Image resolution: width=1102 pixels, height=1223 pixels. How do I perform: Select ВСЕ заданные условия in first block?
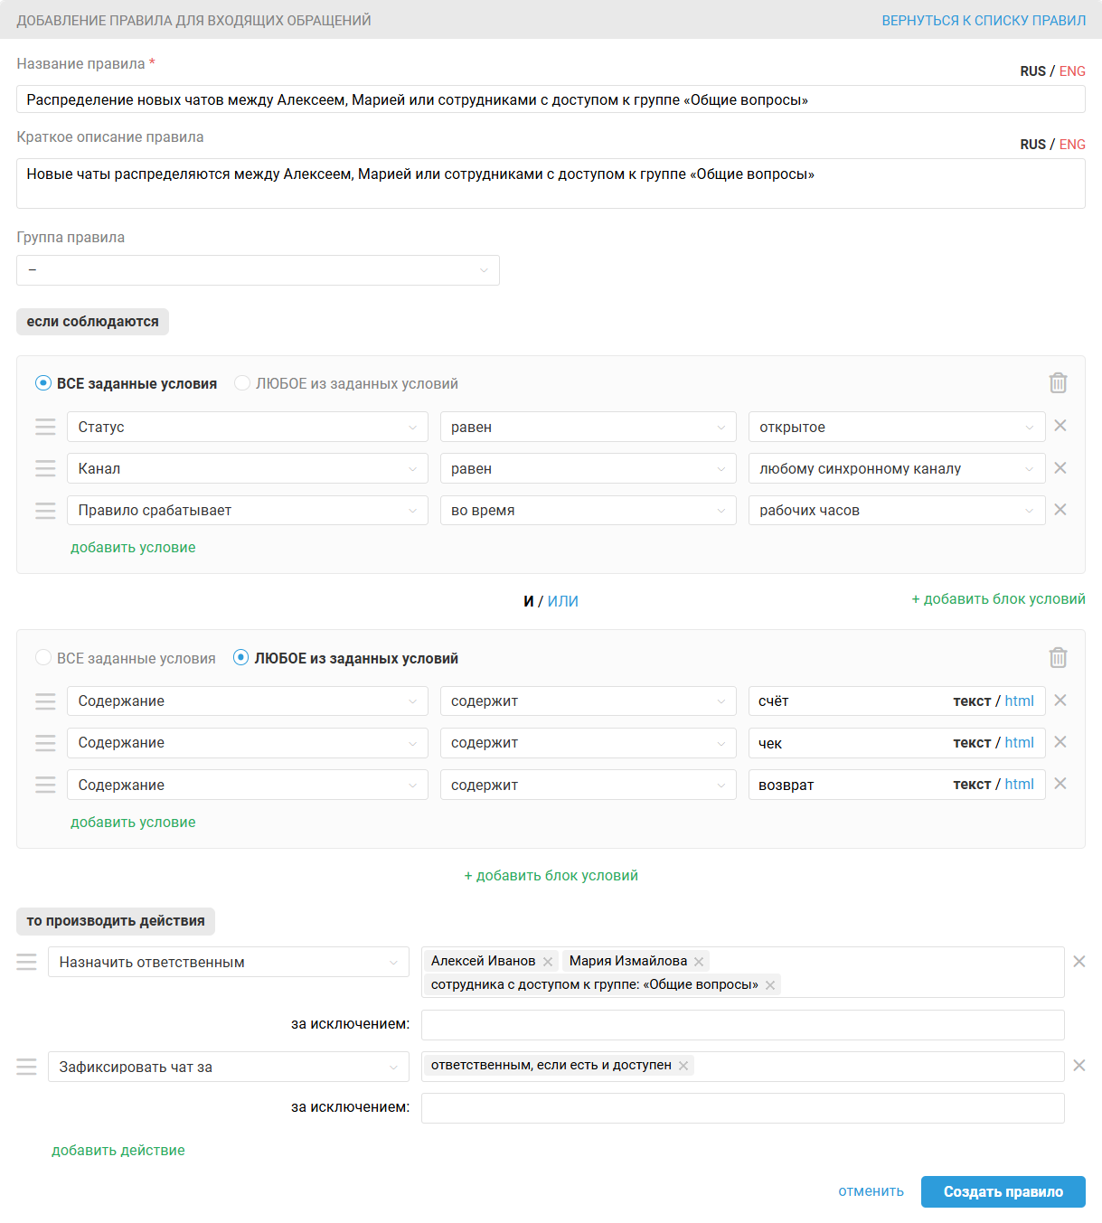click(x=43, y=383)
